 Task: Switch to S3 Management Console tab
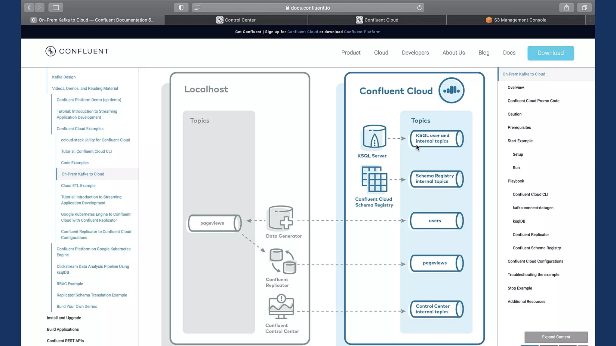tap(516, 20)
